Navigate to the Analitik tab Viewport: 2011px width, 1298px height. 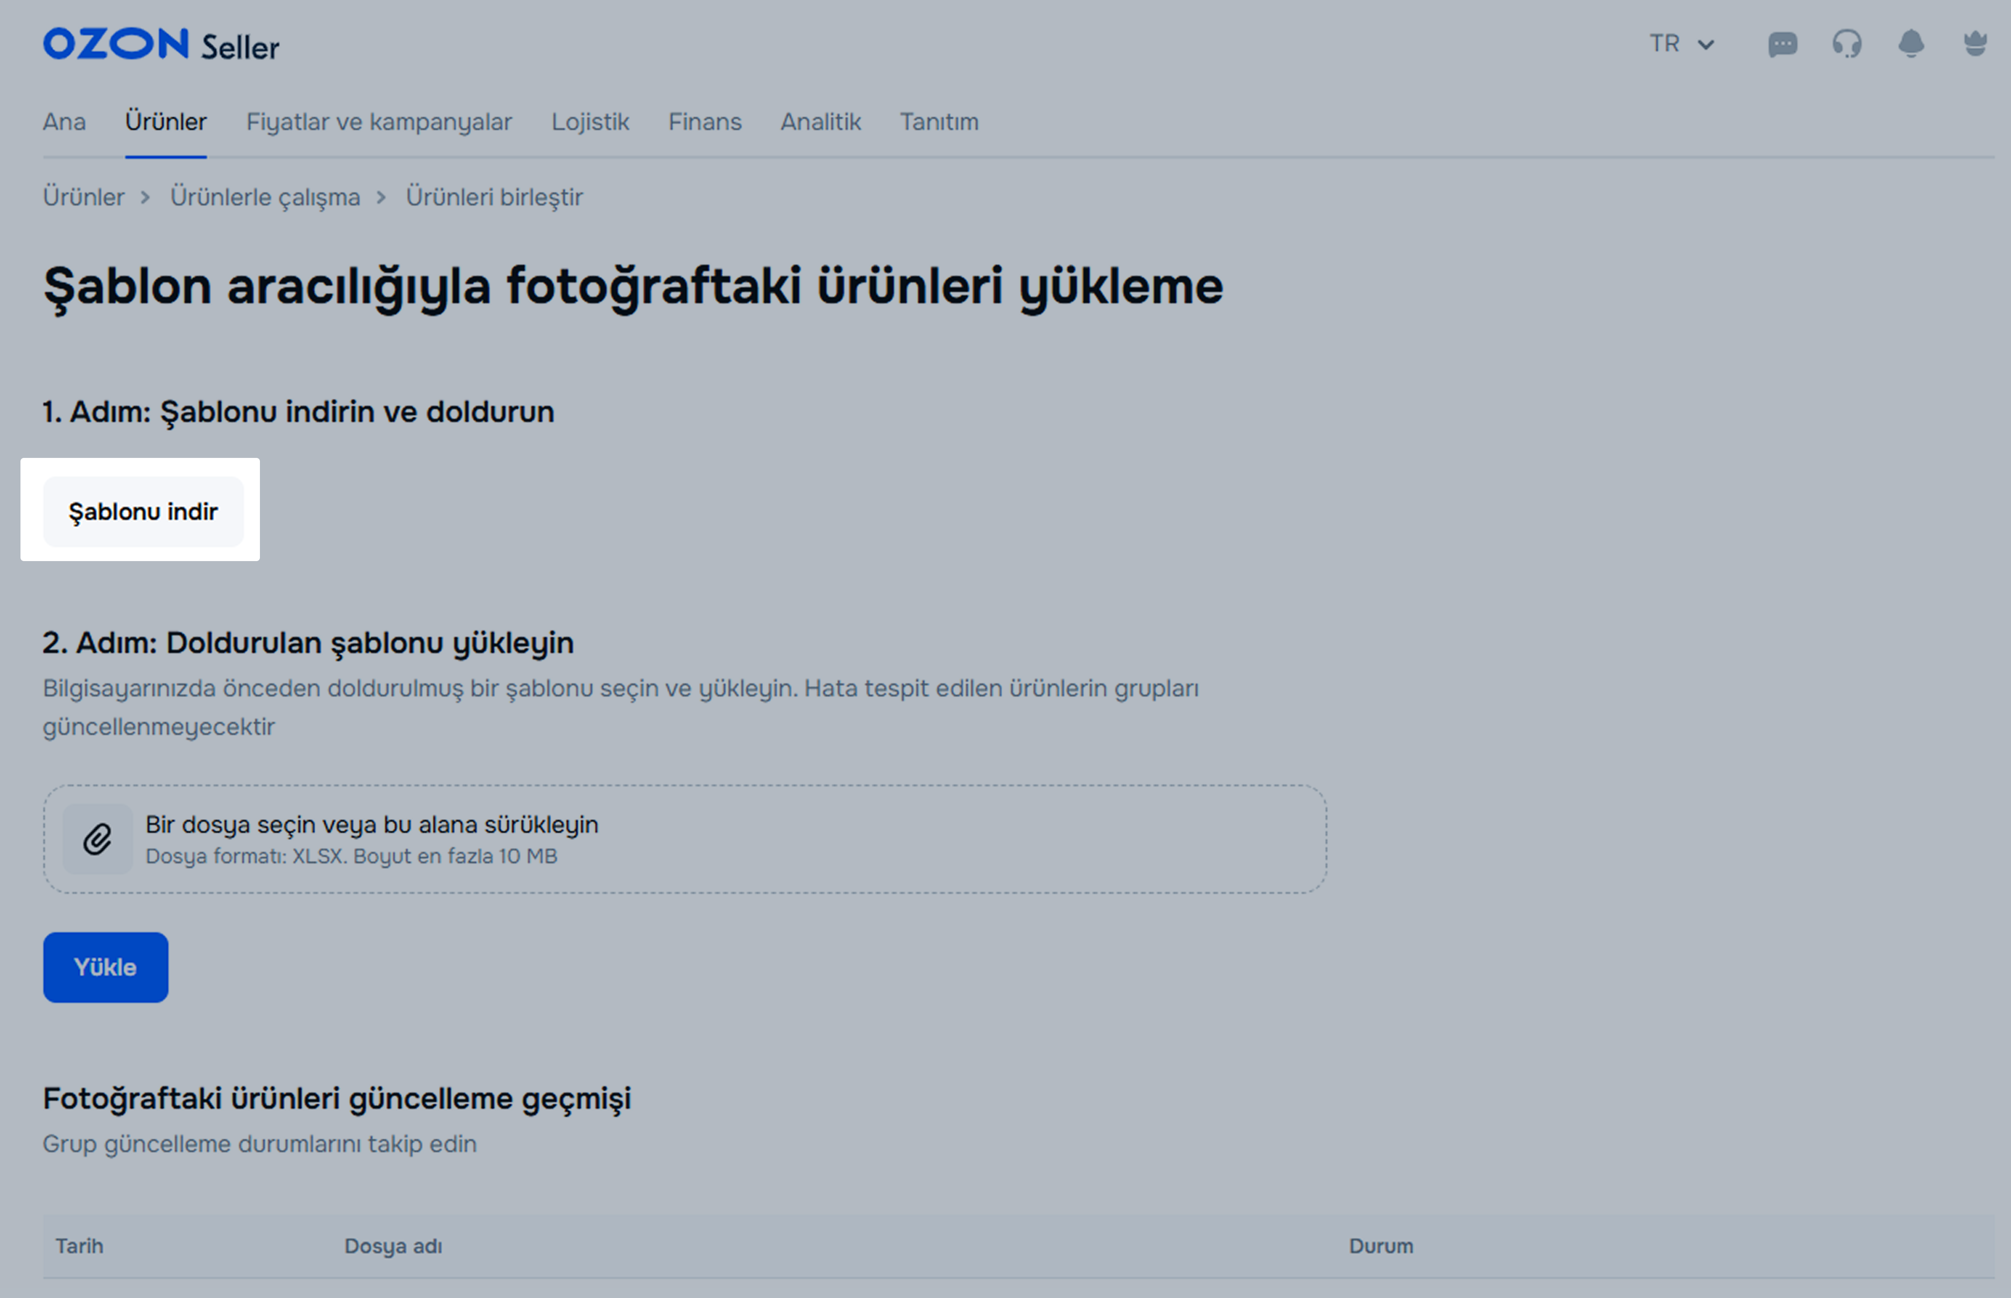pyautogui.click(x=820, y=122)
